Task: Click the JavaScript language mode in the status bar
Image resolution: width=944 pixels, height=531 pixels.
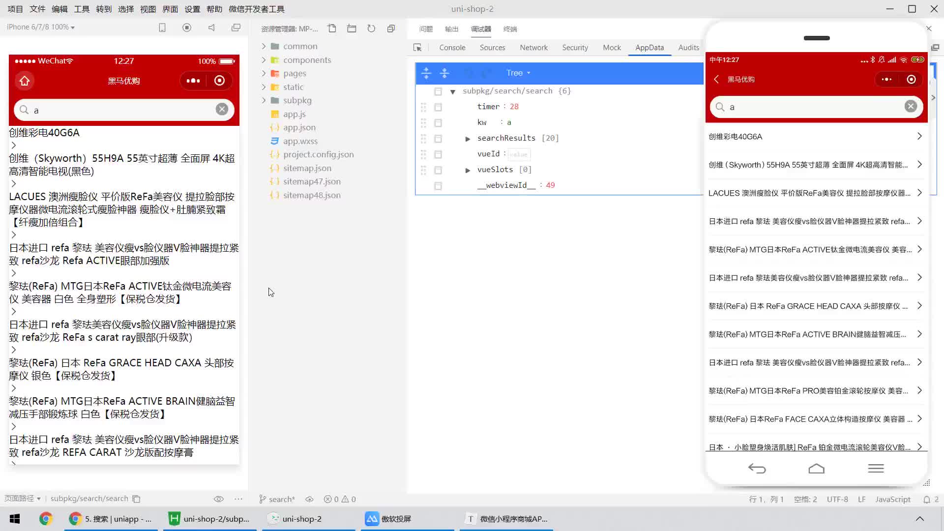Action: pos(892,499)
